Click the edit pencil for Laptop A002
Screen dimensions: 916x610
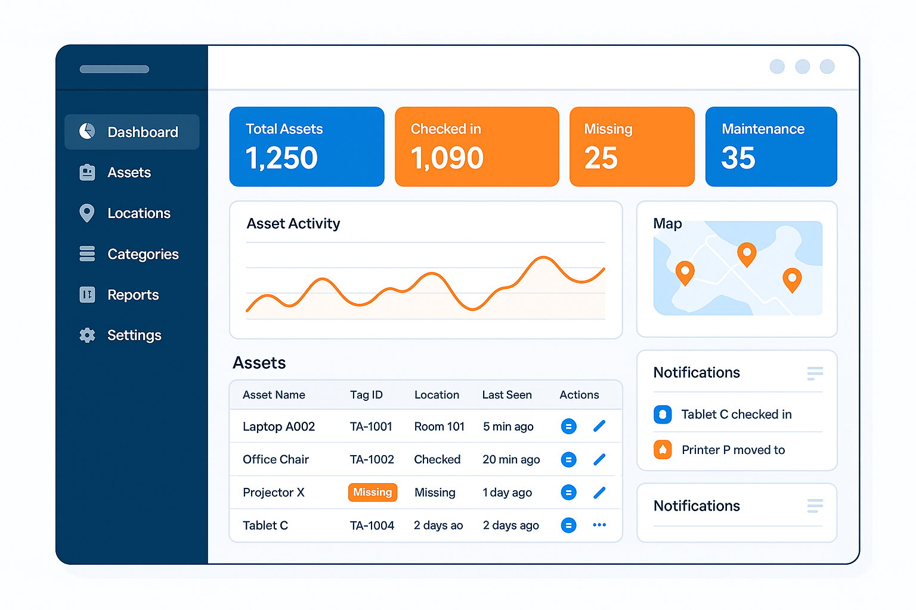tap(599, 426)
